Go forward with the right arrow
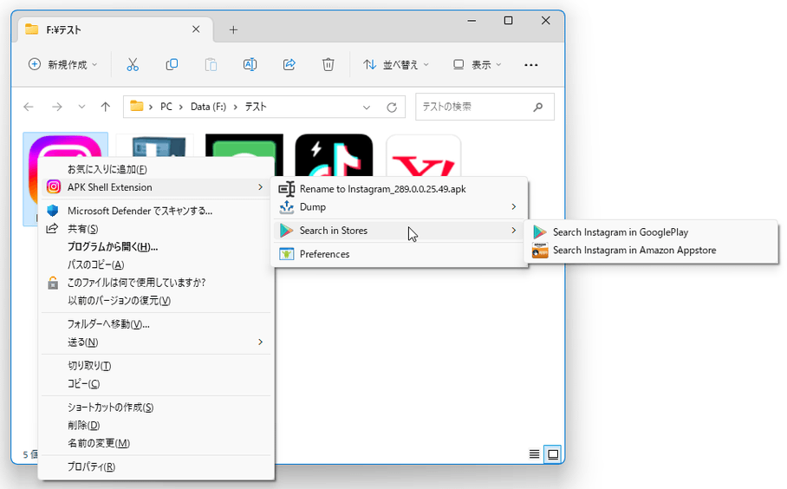Image resolution: width=787 pixels, height=489 pixels. 56,107
